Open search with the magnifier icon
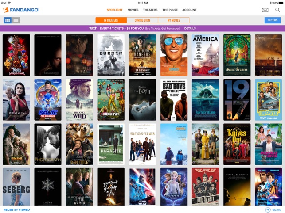 tap(277, 10)
